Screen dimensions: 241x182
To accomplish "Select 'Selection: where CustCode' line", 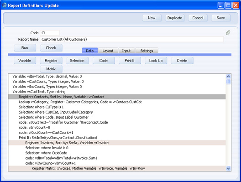I will (117, 153).
